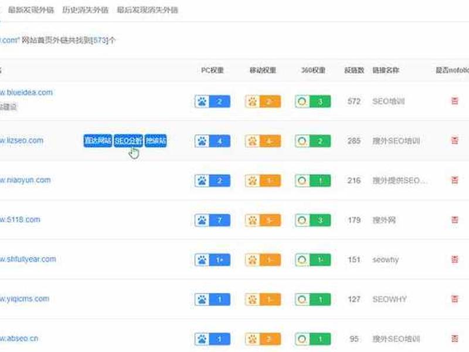This screenshot has width=469, height=352.
Task: Click the 反链数 column header
Action: pos(354,70)
